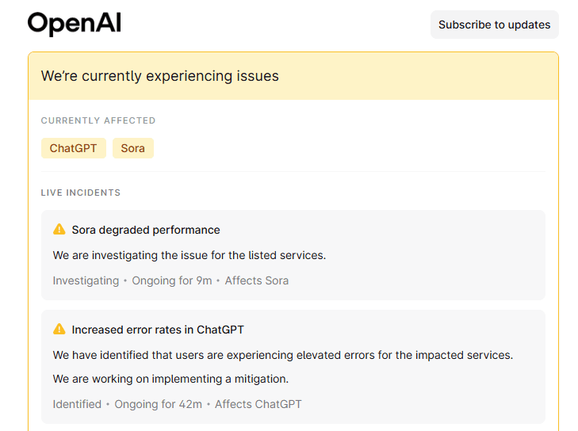
Task: Select the ChatGPT affected service tag
Action: (73, 148)
